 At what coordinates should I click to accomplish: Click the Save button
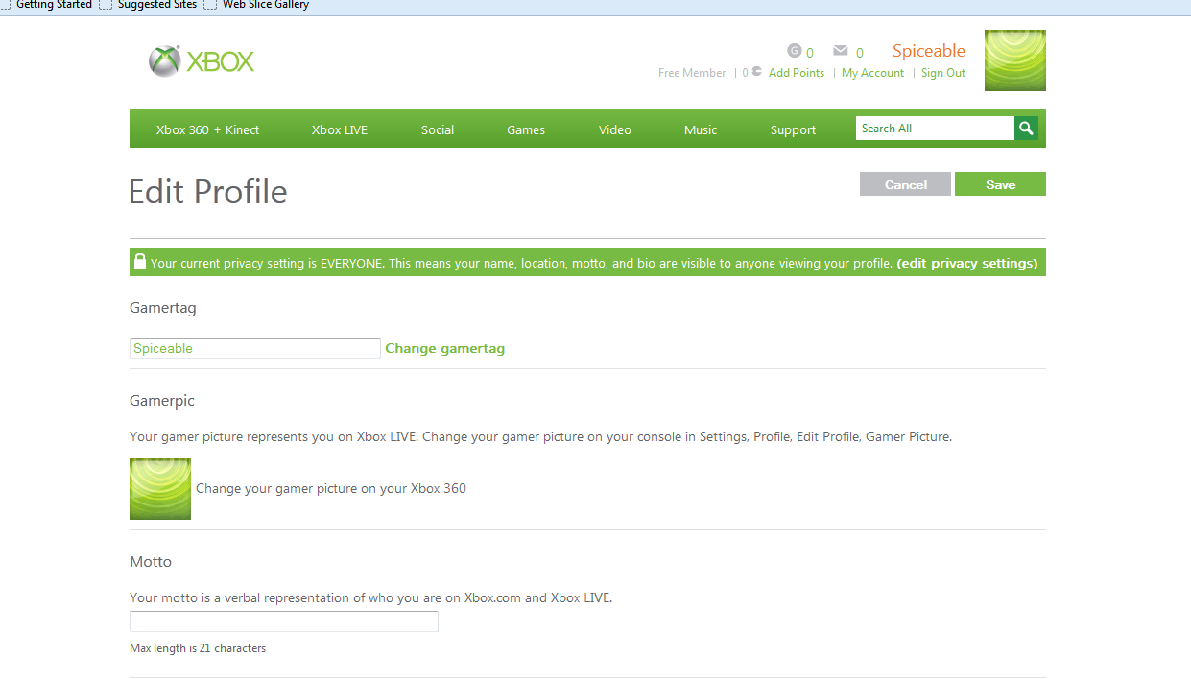(1000, 184)
